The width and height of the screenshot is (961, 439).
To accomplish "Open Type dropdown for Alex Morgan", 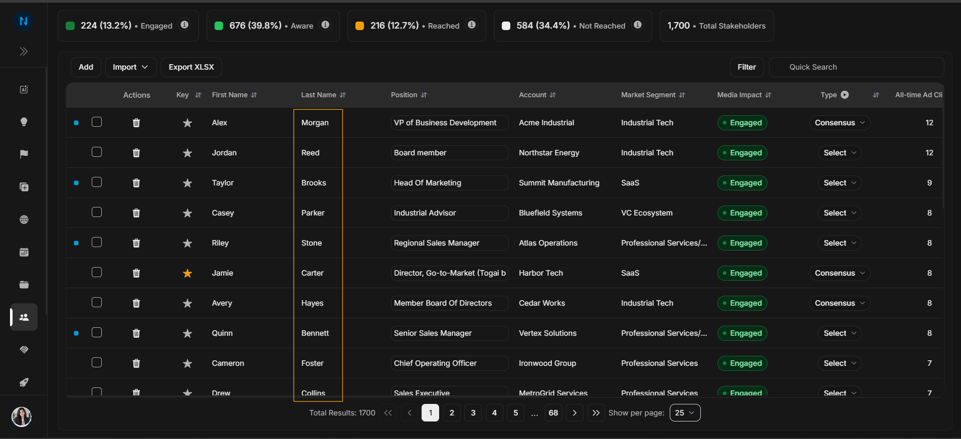I will pyautogui.click(x=840, y=123).
